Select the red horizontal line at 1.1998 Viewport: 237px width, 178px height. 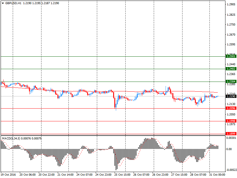coord(113,121)
